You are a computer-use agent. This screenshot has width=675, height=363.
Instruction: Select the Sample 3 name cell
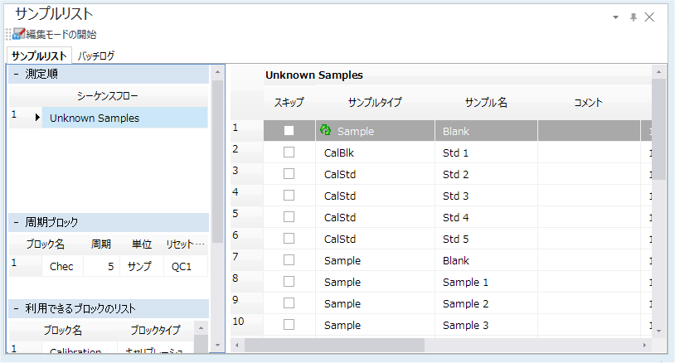[x=486, y=325]
